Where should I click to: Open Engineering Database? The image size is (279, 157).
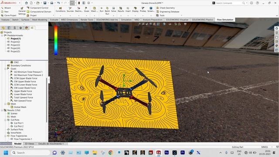[x=168, y=12]
